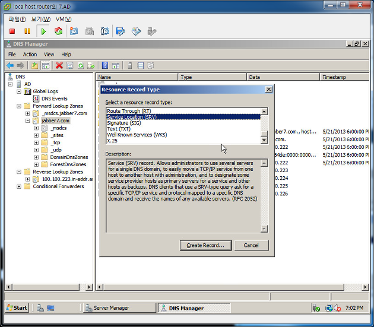
Task: Expand the DomainDnsZones folder
Action: pos(36,157)
